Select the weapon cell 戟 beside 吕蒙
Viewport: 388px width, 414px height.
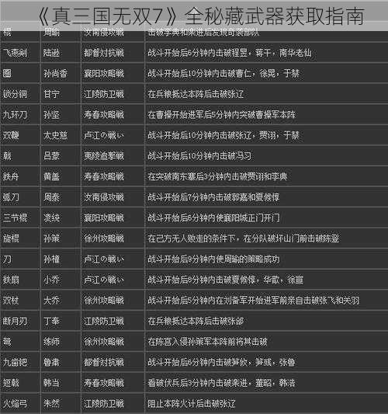[x=7, y=156]
